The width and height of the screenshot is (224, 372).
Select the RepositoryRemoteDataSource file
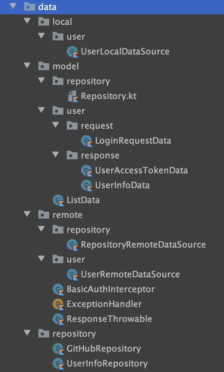(x=143, y=245)
